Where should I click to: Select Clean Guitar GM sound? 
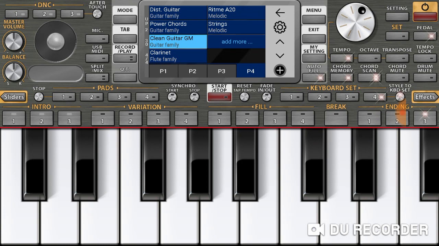(x=178, y=41)
